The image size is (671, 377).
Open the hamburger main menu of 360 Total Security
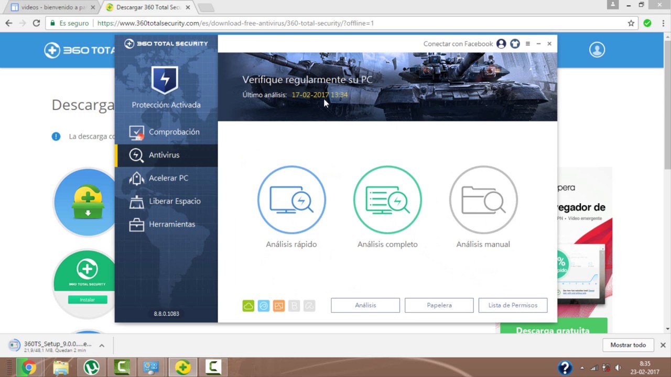[528, 44]
